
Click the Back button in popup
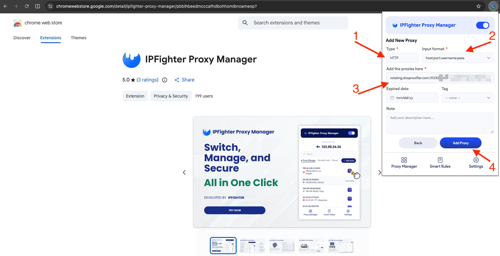tap(418, 143)
